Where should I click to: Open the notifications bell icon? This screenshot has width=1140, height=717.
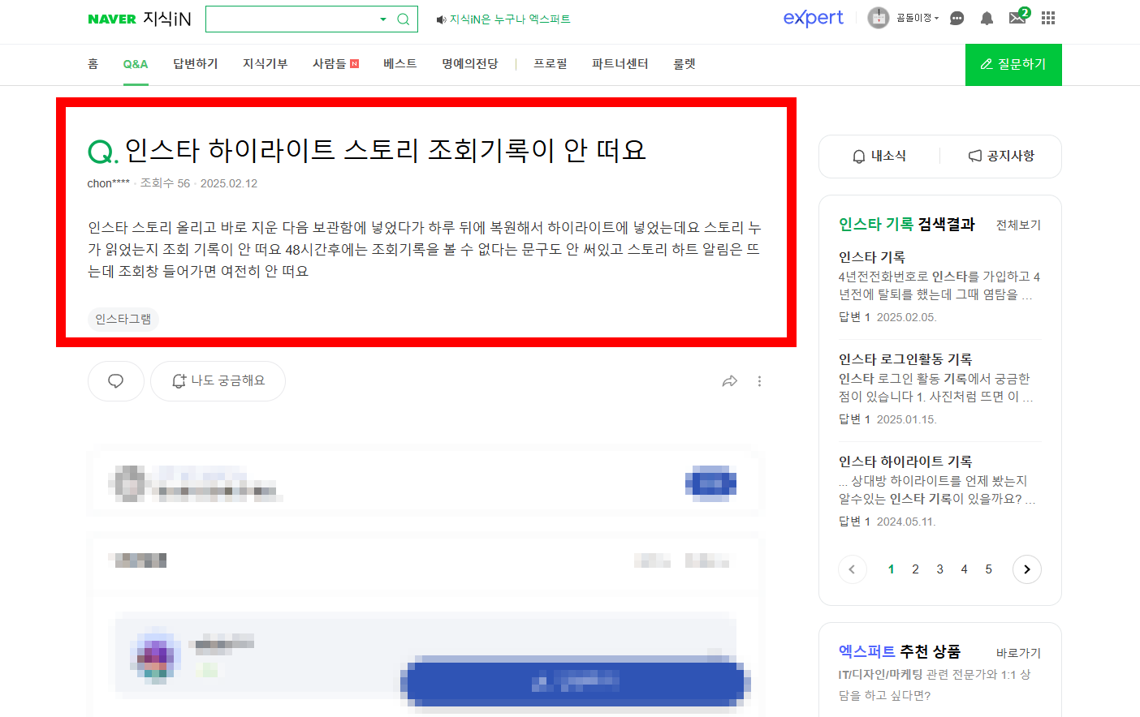tap(987, 18)
